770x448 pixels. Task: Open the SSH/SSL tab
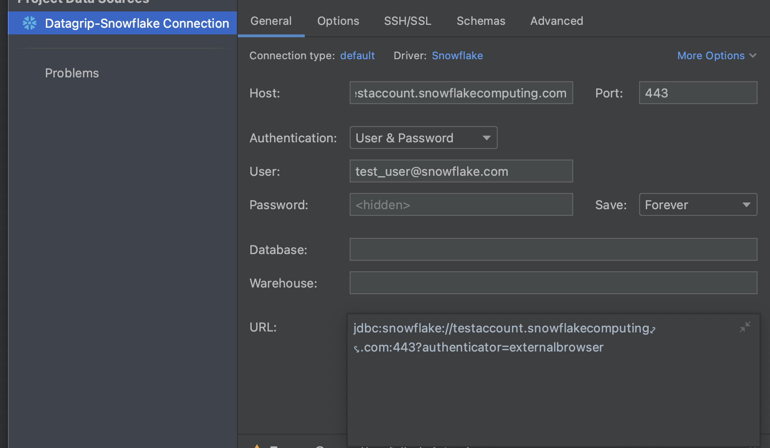pos(407,21)
